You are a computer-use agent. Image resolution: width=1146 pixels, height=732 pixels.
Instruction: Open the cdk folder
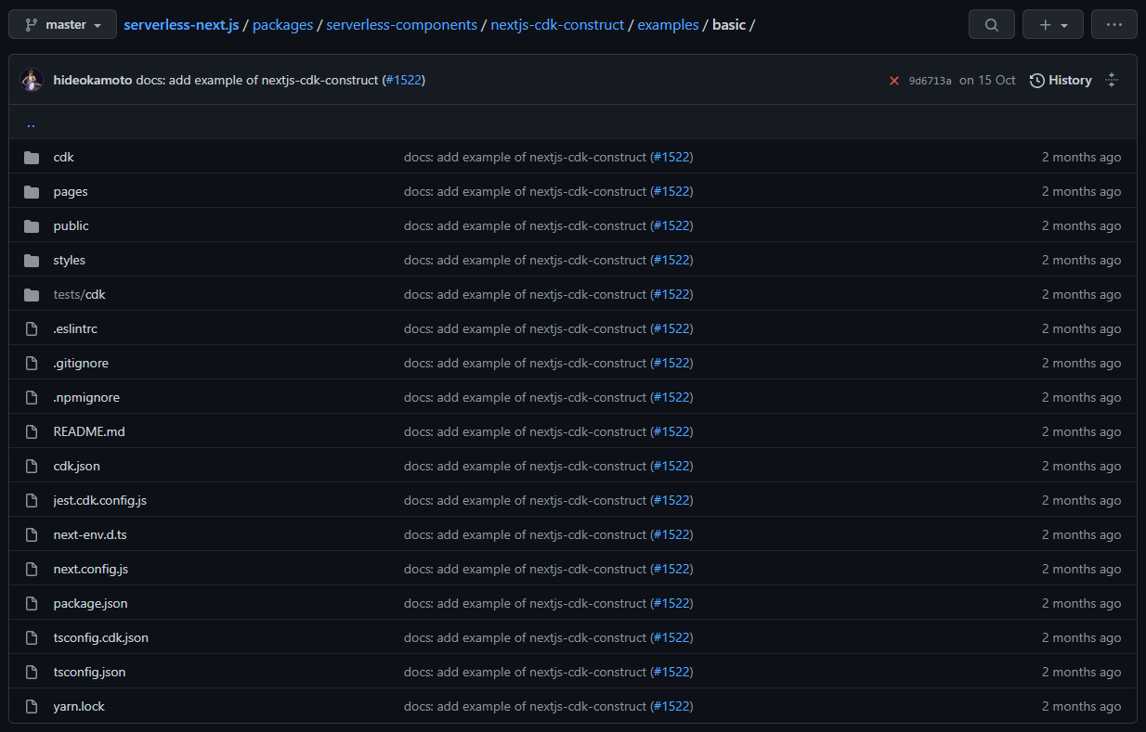pyautogui.click(x=63, y=157)
